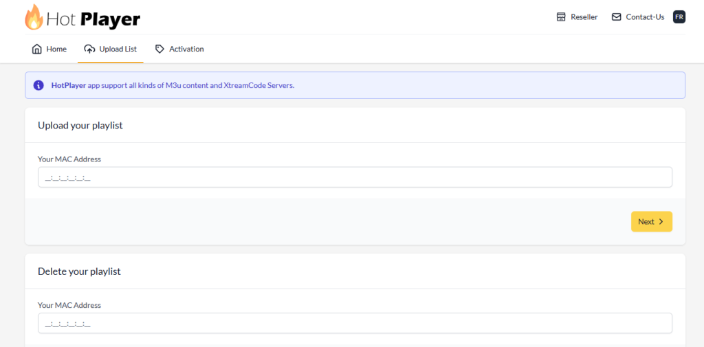
Task: Click the "Upload your playlist" heading
Action: pos(80,125)
